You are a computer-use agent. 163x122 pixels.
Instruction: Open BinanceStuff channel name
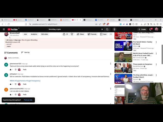pos(15,33)
